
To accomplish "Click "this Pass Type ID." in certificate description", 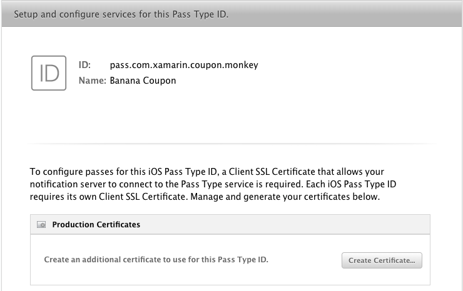I will click(x=235, y=259).
